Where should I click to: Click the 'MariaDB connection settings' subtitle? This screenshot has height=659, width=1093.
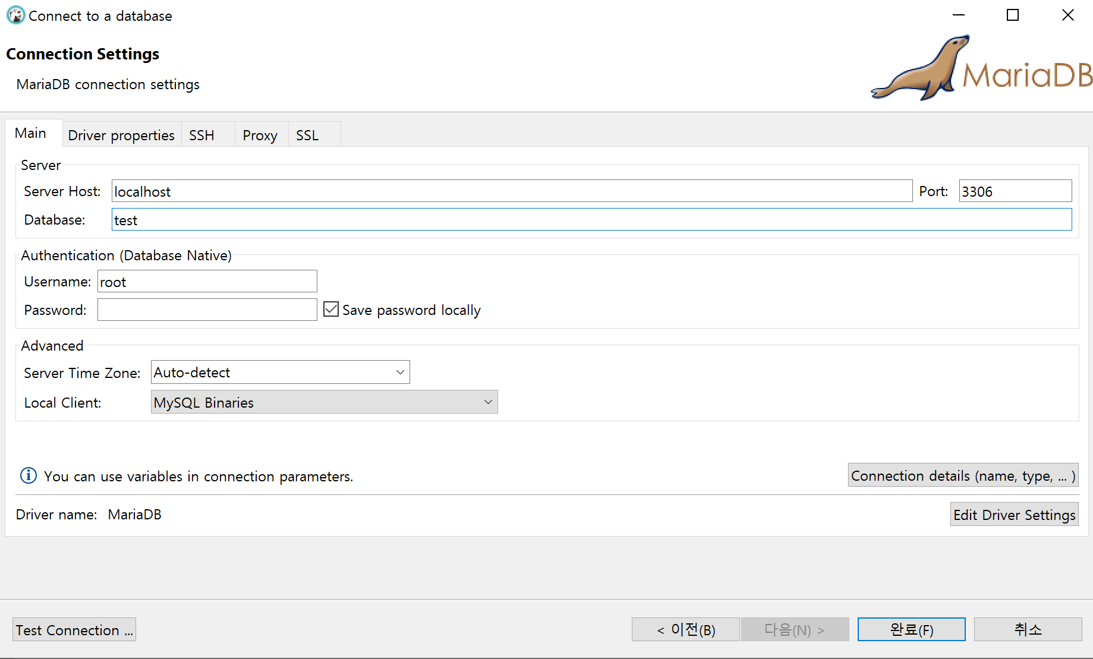coord(108,84)
